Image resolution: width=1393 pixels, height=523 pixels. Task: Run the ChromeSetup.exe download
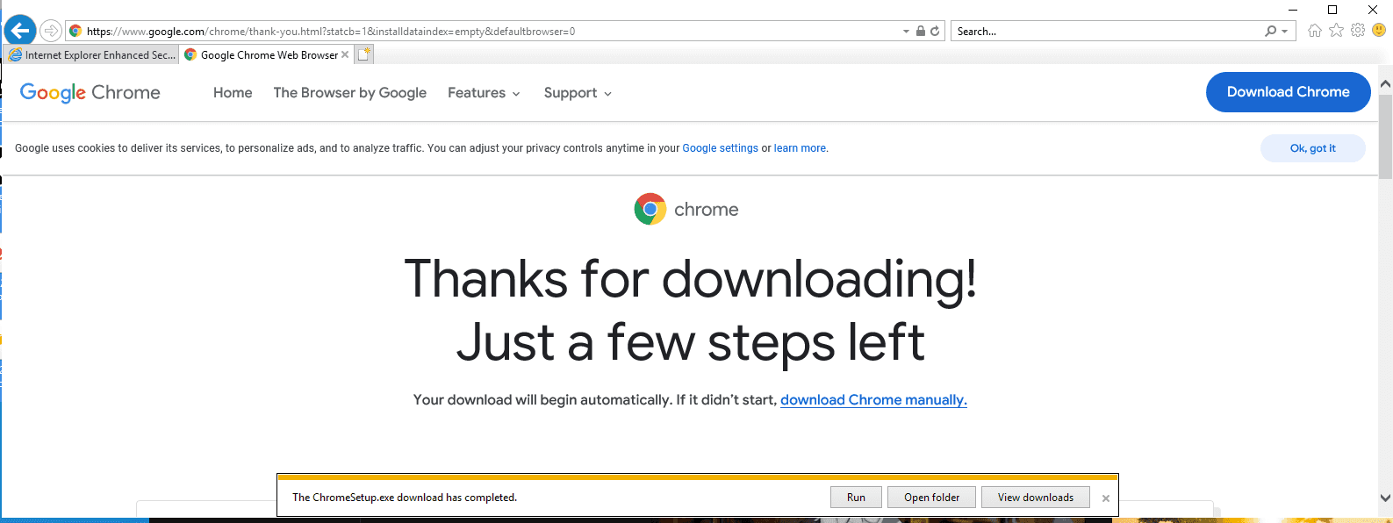tap(856, 498)
